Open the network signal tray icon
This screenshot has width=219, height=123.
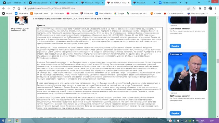click(x=186, y=121)
